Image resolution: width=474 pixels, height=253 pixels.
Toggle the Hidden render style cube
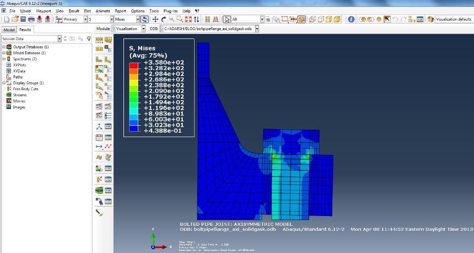(x=321, y=19)
